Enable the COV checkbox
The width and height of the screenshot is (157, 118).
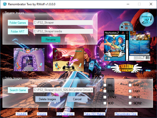click(105, 91)
